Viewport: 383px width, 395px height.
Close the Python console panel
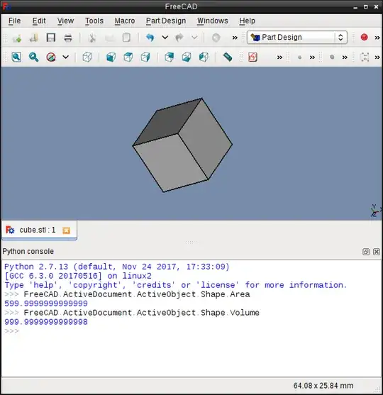point(377,252)
